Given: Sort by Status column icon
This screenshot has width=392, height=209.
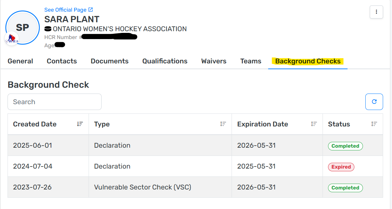Looking at the screenshot, I should 374,124.
